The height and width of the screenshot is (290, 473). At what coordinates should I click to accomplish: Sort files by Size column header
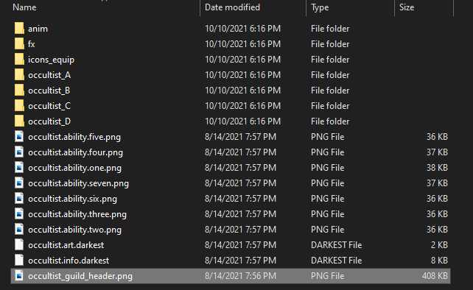click(x=407, y=7)
